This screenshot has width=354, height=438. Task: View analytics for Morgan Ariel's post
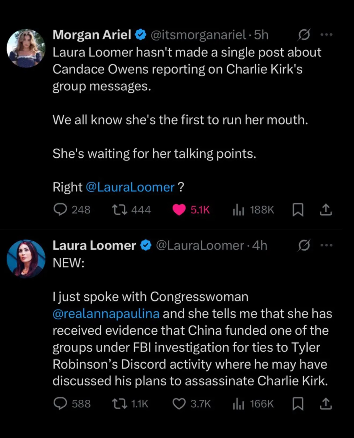point(238,210)
